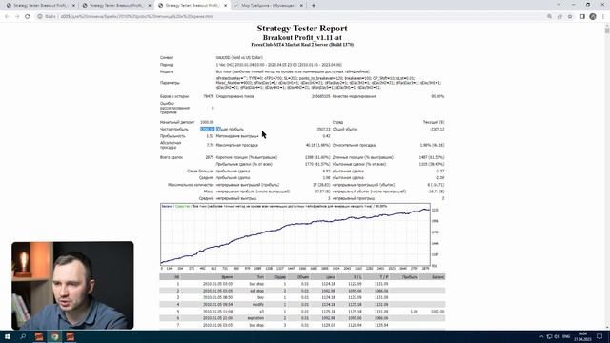Click the Время column header
The height and width of the screenshot is (343, 610).
point(227,277)
